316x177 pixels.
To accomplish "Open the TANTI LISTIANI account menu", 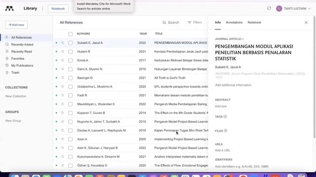I will point(293,9).
